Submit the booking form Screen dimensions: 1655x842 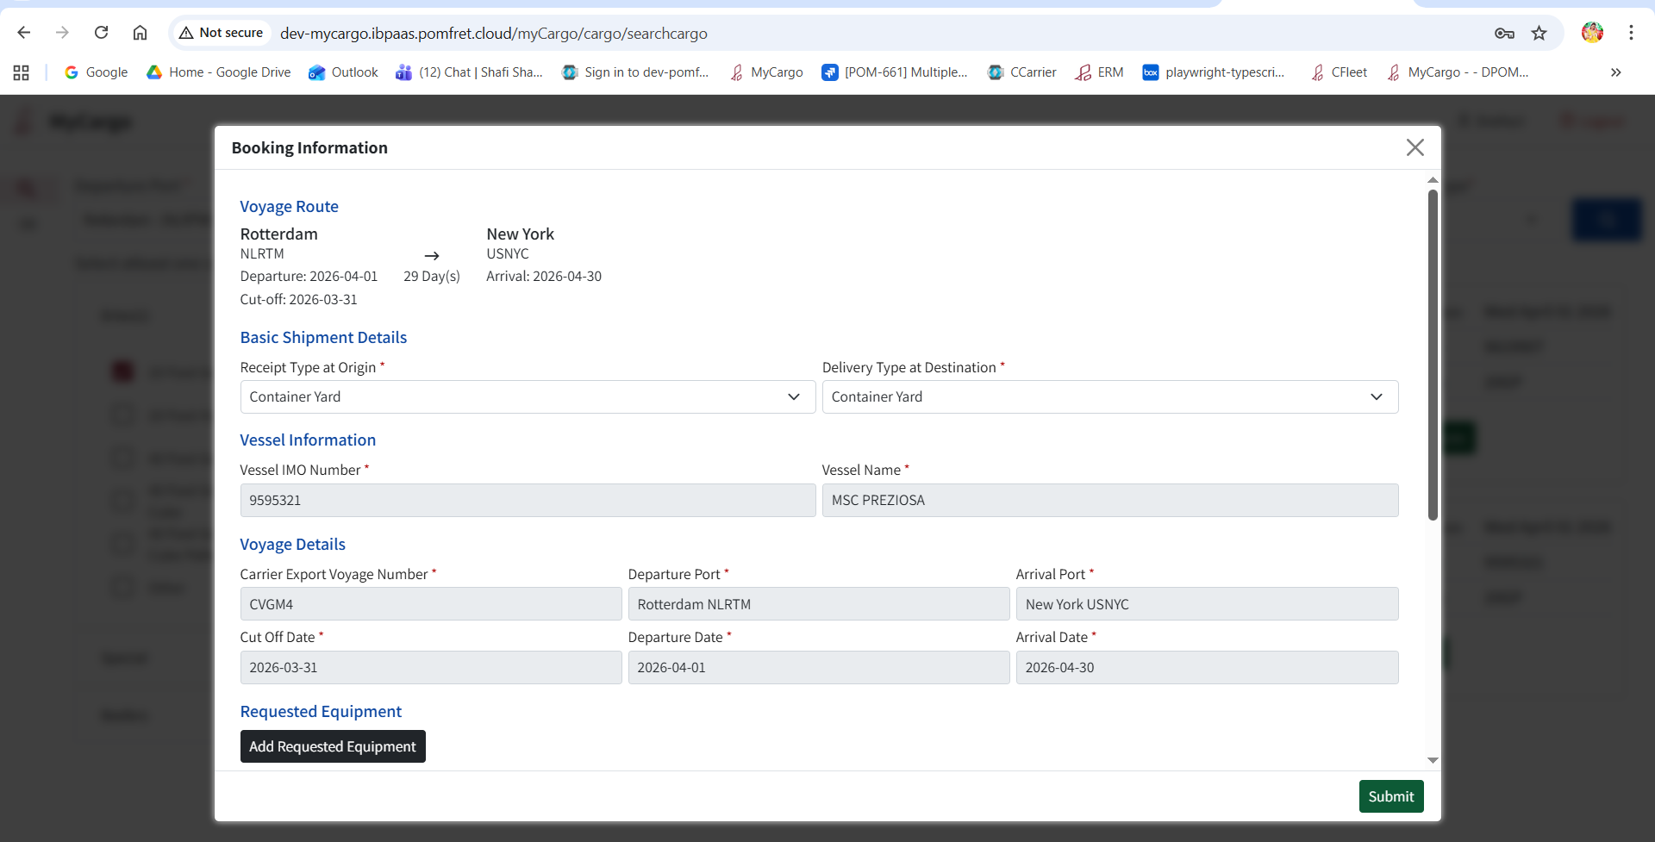1390,796
